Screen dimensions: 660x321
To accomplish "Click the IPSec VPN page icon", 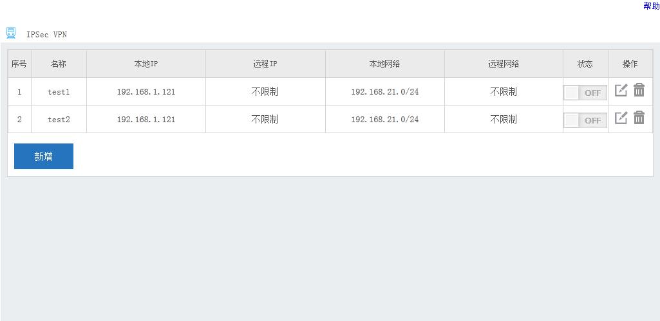I will coord(11,33).
